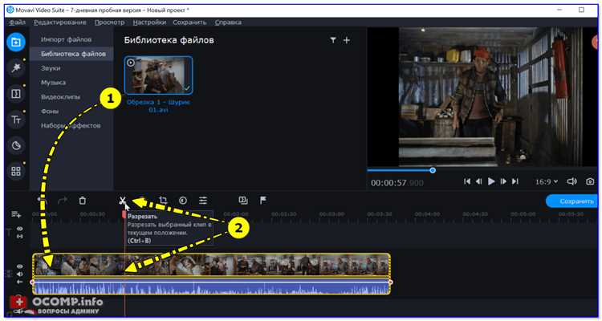Select the crop and rotate tool
The image size is (602, 321).
[163, 200]
